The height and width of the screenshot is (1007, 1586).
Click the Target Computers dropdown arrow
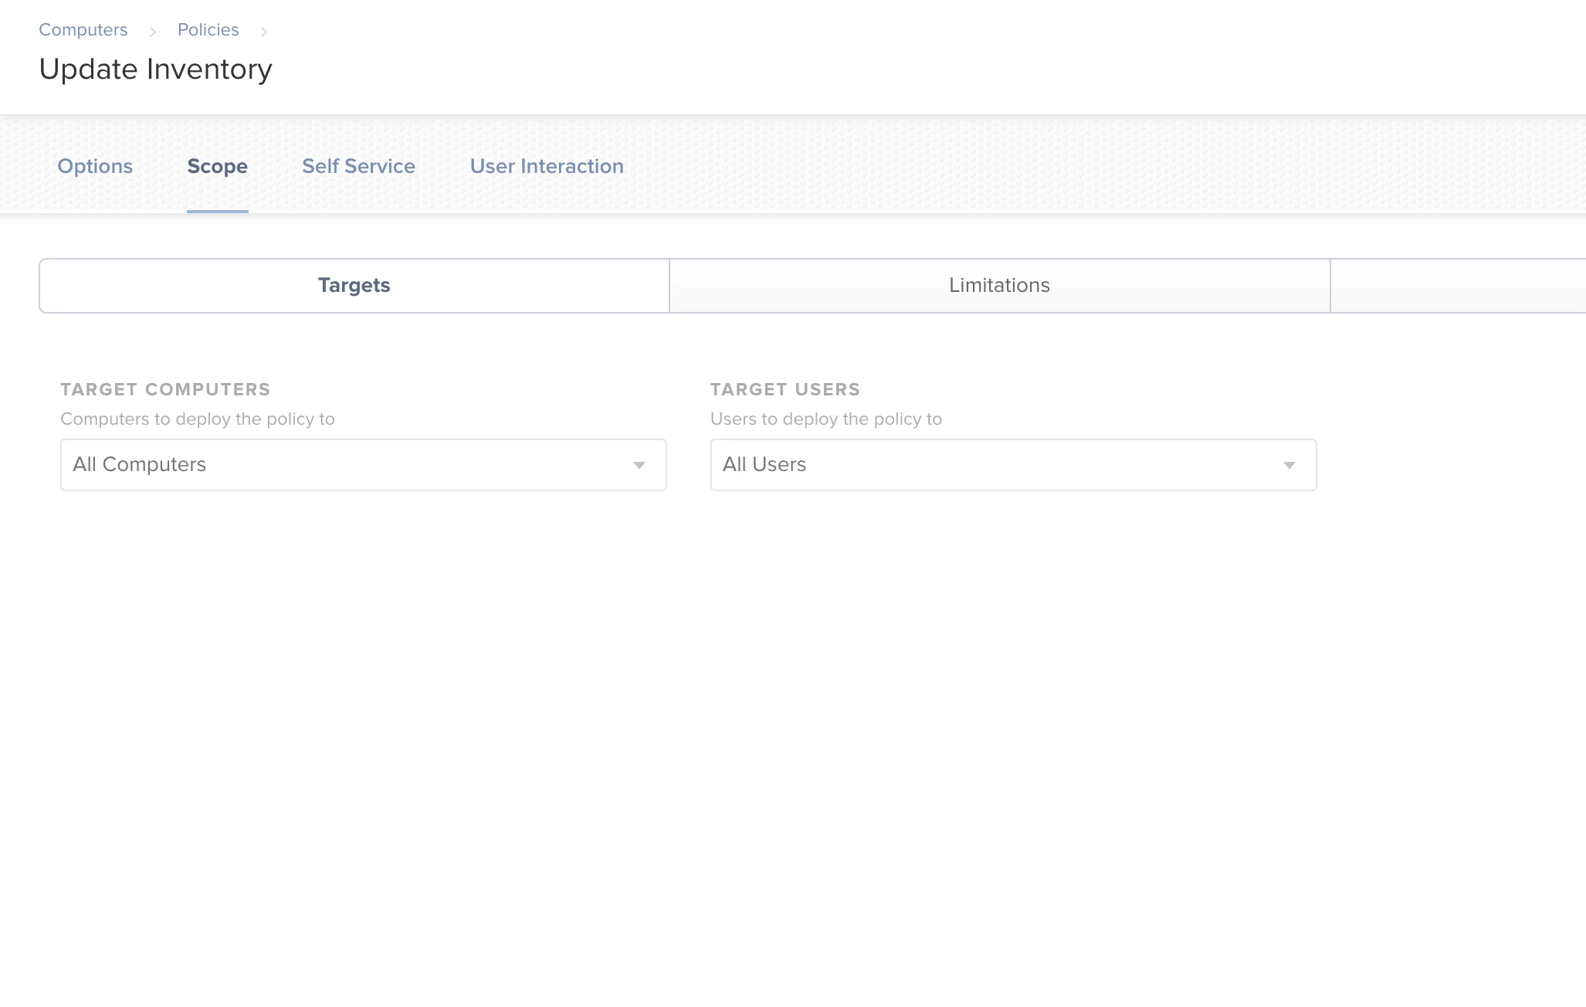pyautogui.click(x=639, y=465)
